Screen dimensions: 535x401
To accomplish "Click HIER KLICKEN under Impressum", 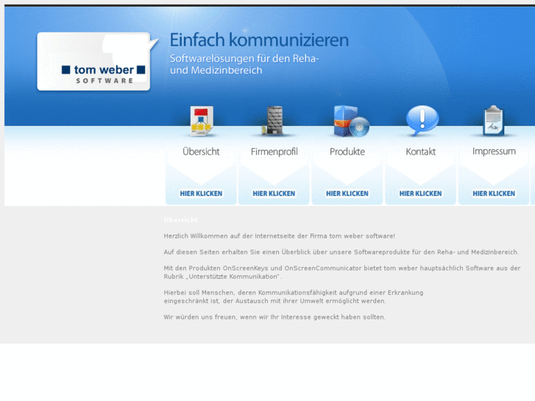I will click(494, 194).
